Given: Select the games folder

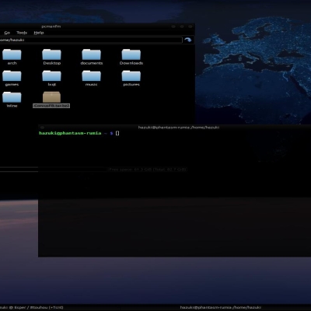Looking at the screenshot, I should pos(12,79).
